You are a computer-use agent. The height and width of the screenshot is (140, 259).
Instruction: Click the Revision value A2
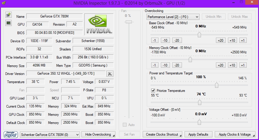75,24
